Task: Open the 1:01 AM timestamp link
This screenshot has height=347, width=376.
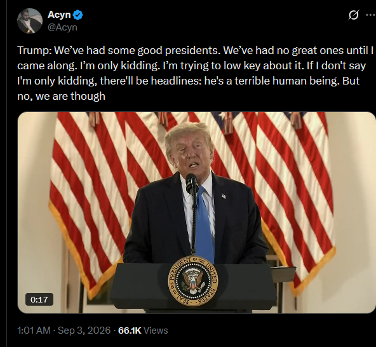Action: pos(34,330)
